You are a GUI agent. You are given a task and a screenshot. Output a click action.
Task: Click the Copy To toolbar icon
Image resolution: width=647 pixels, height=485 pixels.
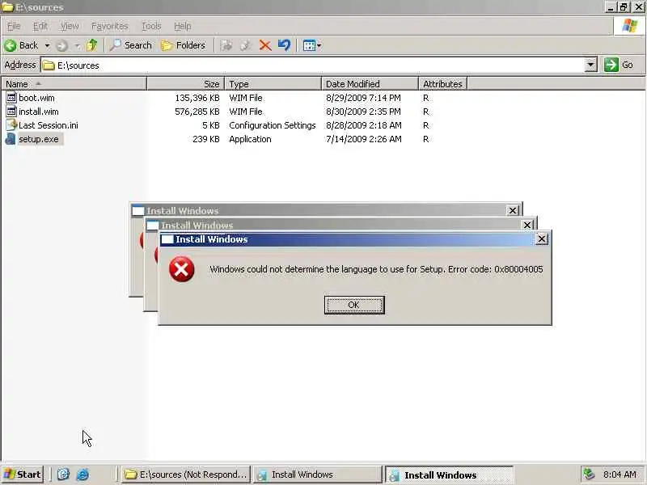pyautogui.click(x=246, y=45)
